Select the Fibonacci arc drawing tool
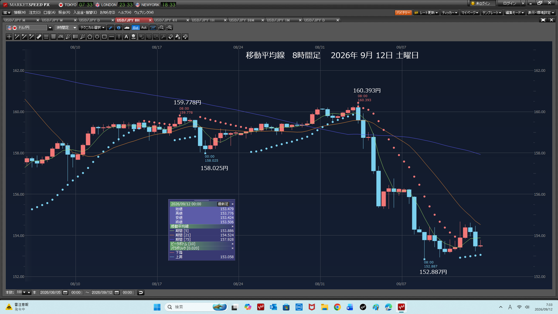558x314 pixels. (x=61, y=37)
